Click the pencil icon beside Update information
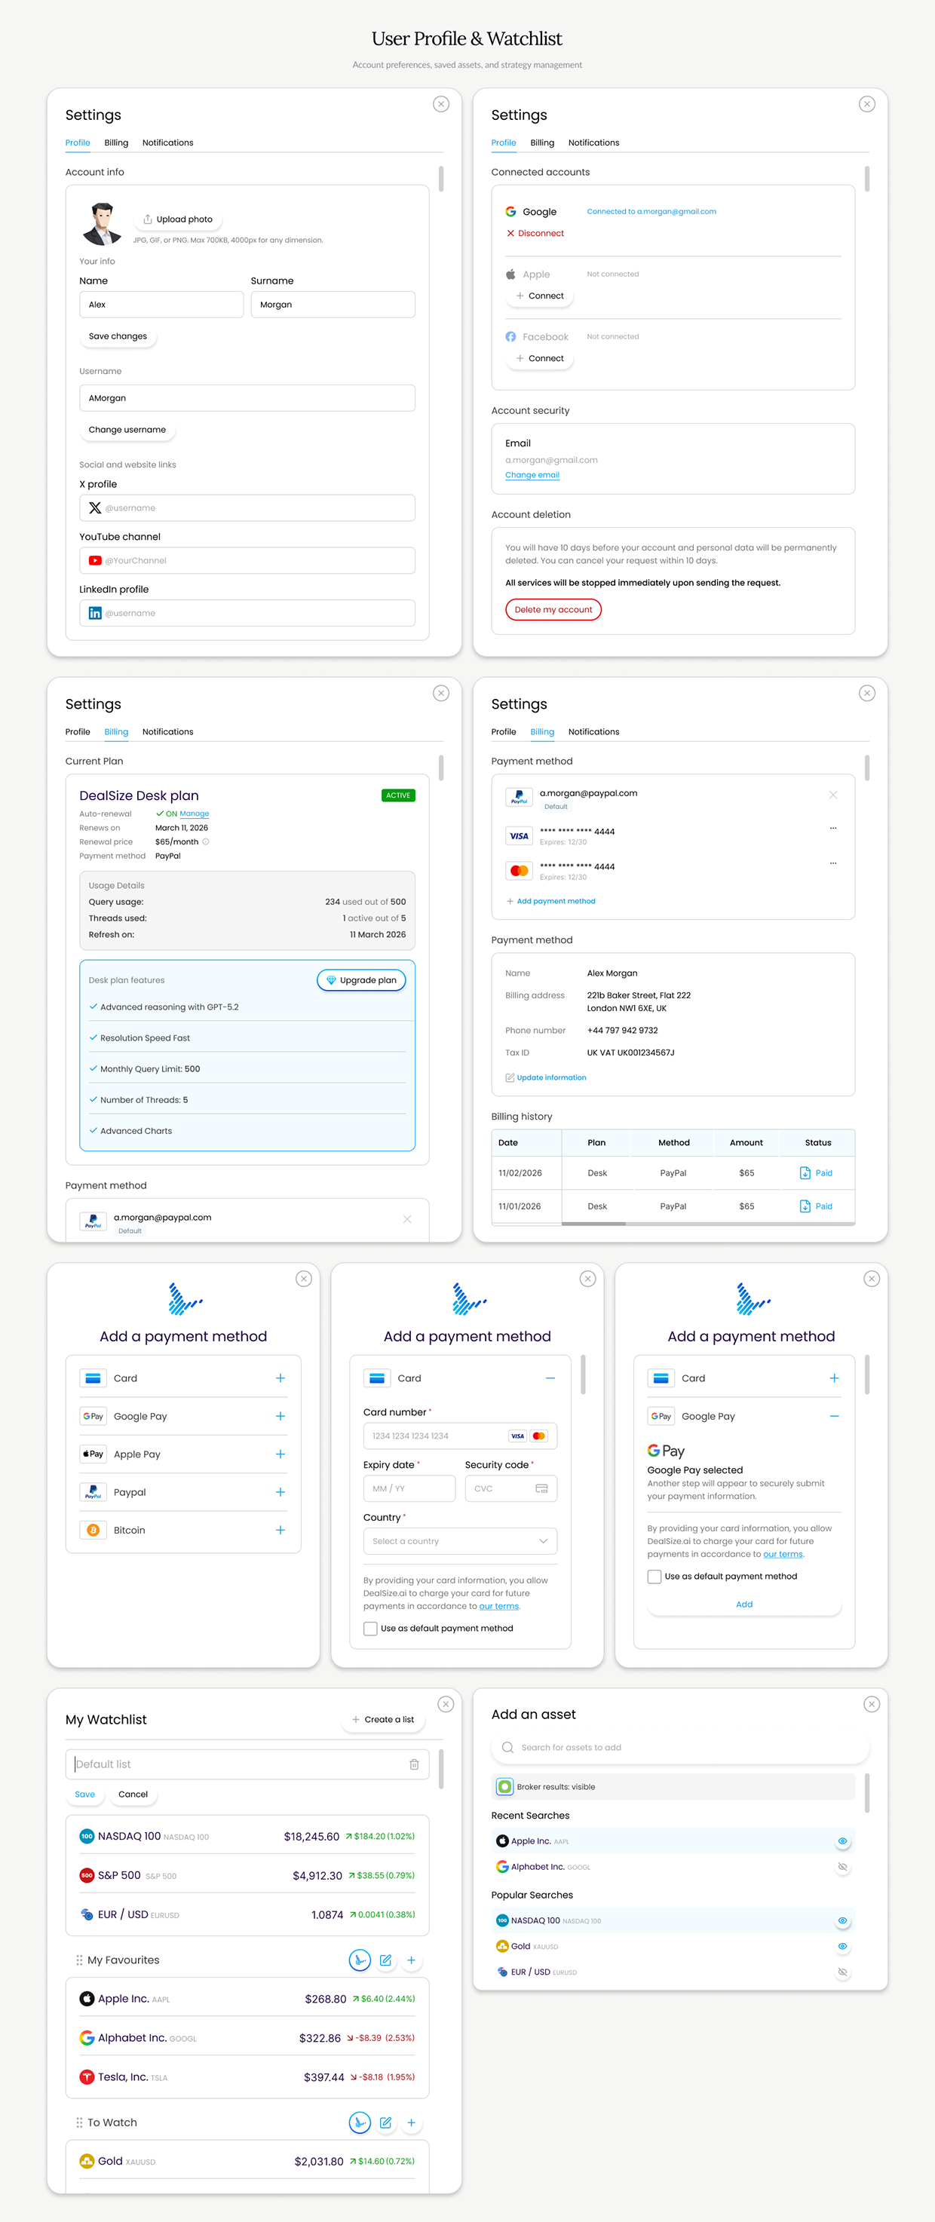Viewport: 935px width, 2222px height. pyautogui.click(x=510, y=1077)
